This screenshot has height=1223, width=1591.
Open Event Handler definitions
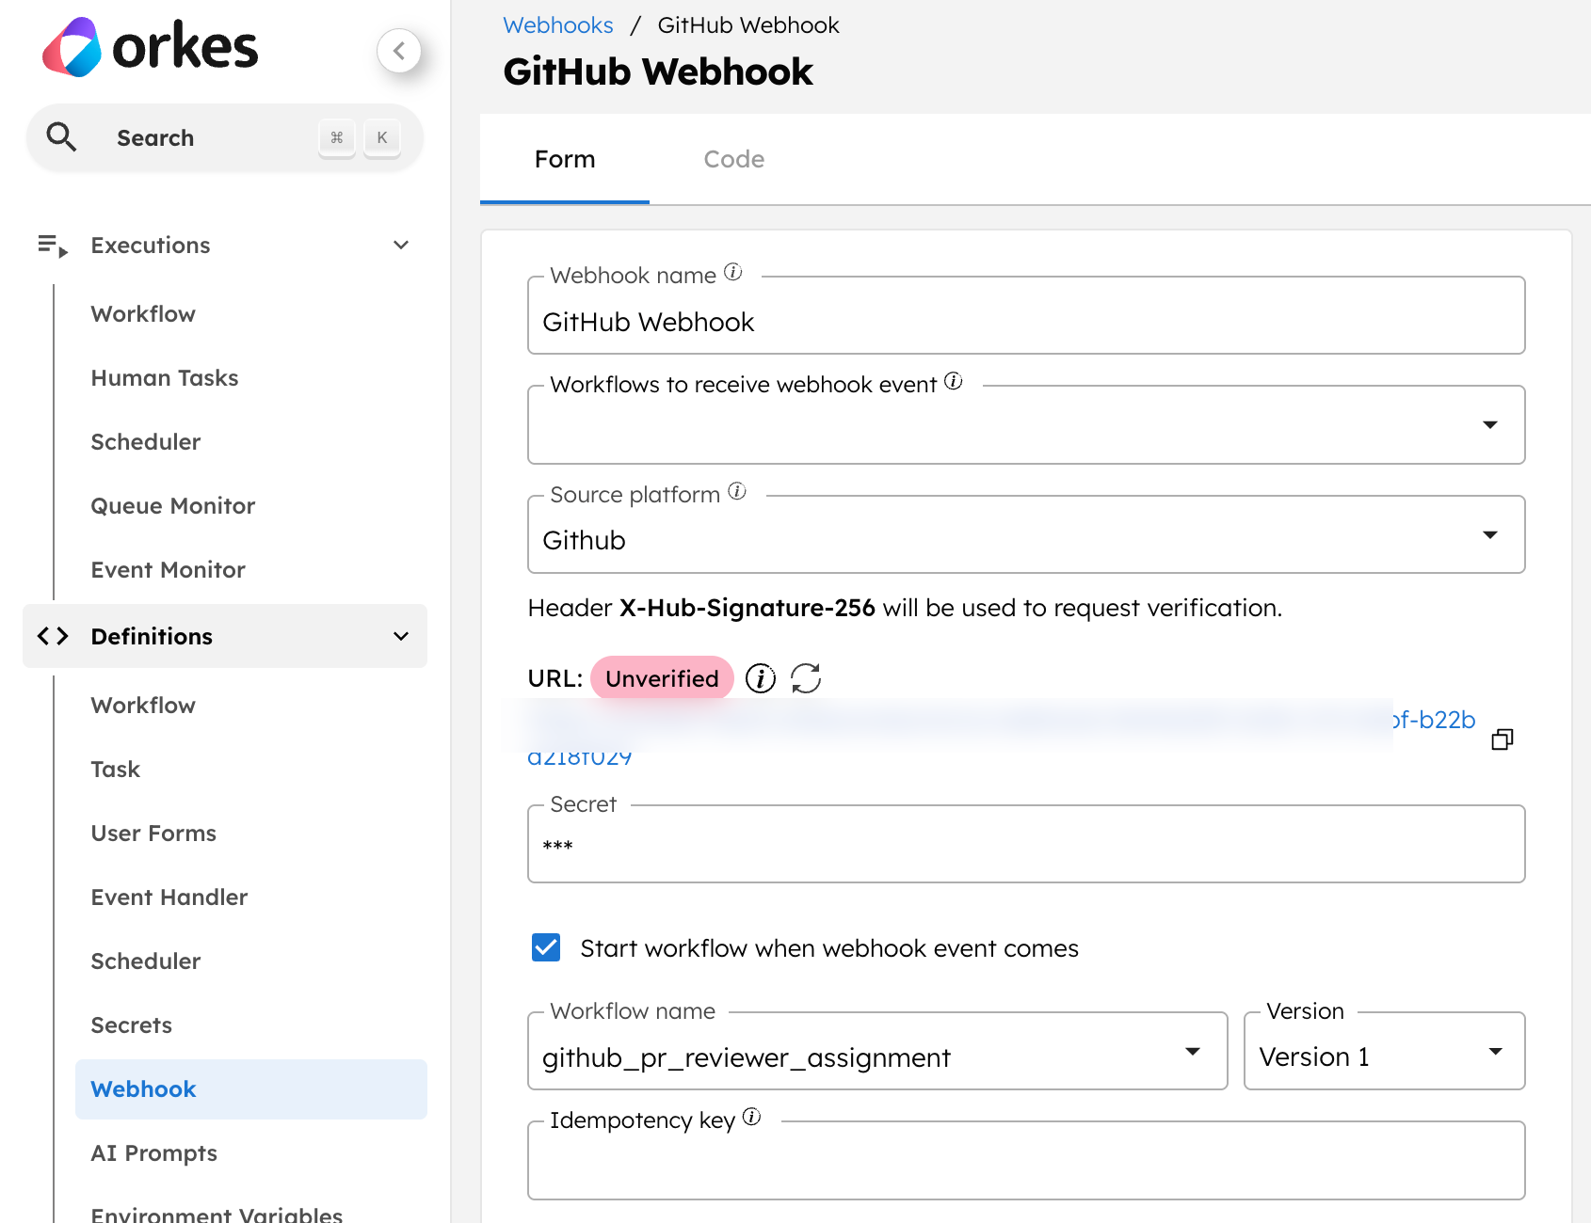pos(169,897)
